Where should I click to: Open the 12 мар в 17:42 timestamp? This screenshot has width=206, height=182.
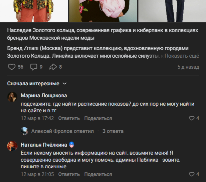coord(37,118)
